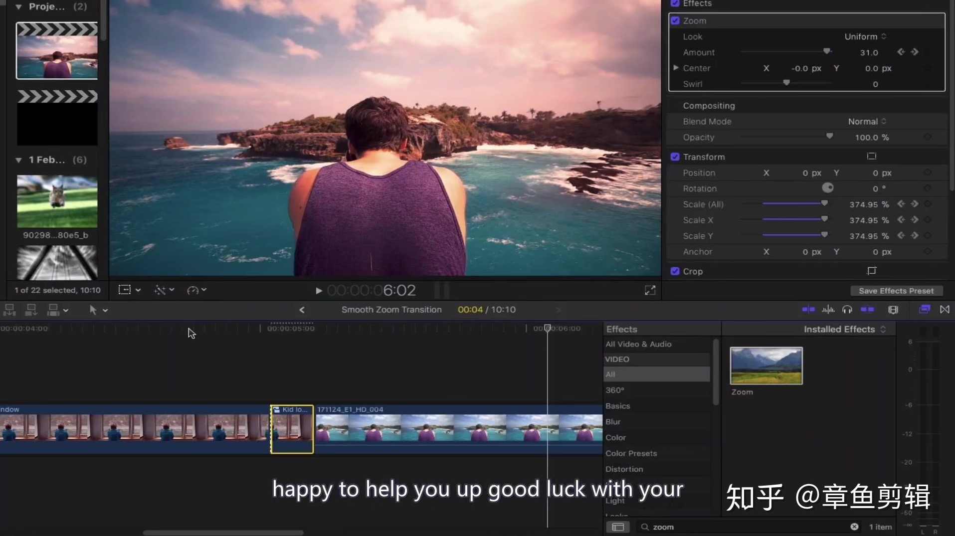Open the Look Uniform dropdown
Viewport: 955px width, 536px height.
pos(865,37)
